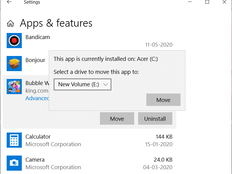Close the Settings window

[x=224, y=2]
